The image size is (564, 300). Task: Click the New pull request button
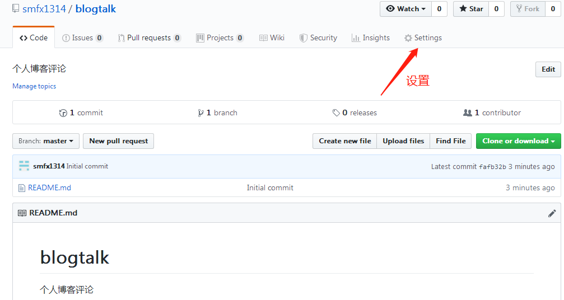[119, 141]
